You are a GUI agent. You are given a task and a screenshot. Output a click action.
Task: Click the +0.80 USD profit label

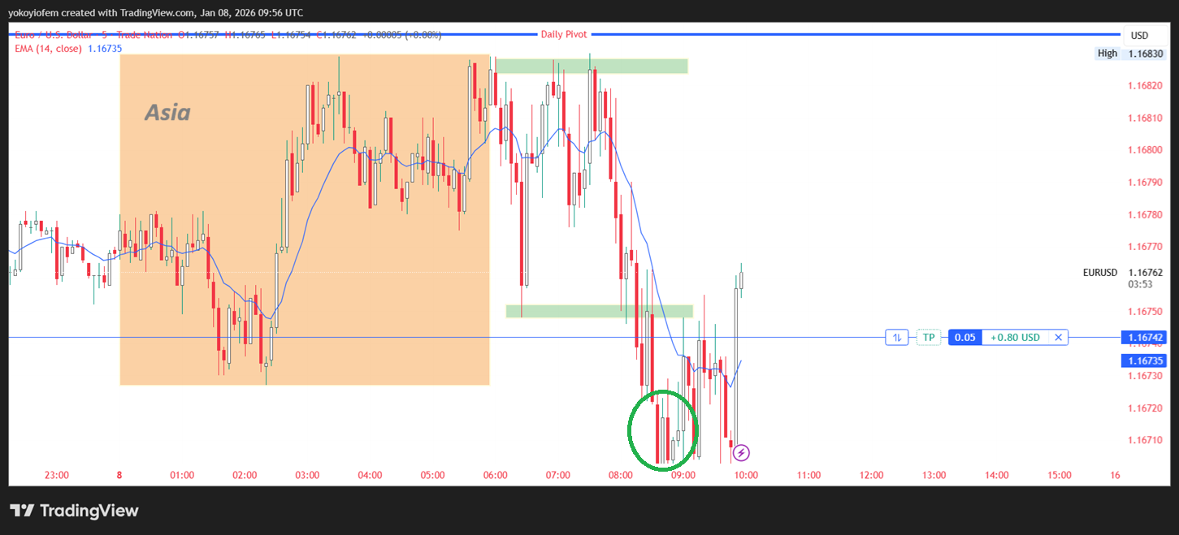[1015, 337]
